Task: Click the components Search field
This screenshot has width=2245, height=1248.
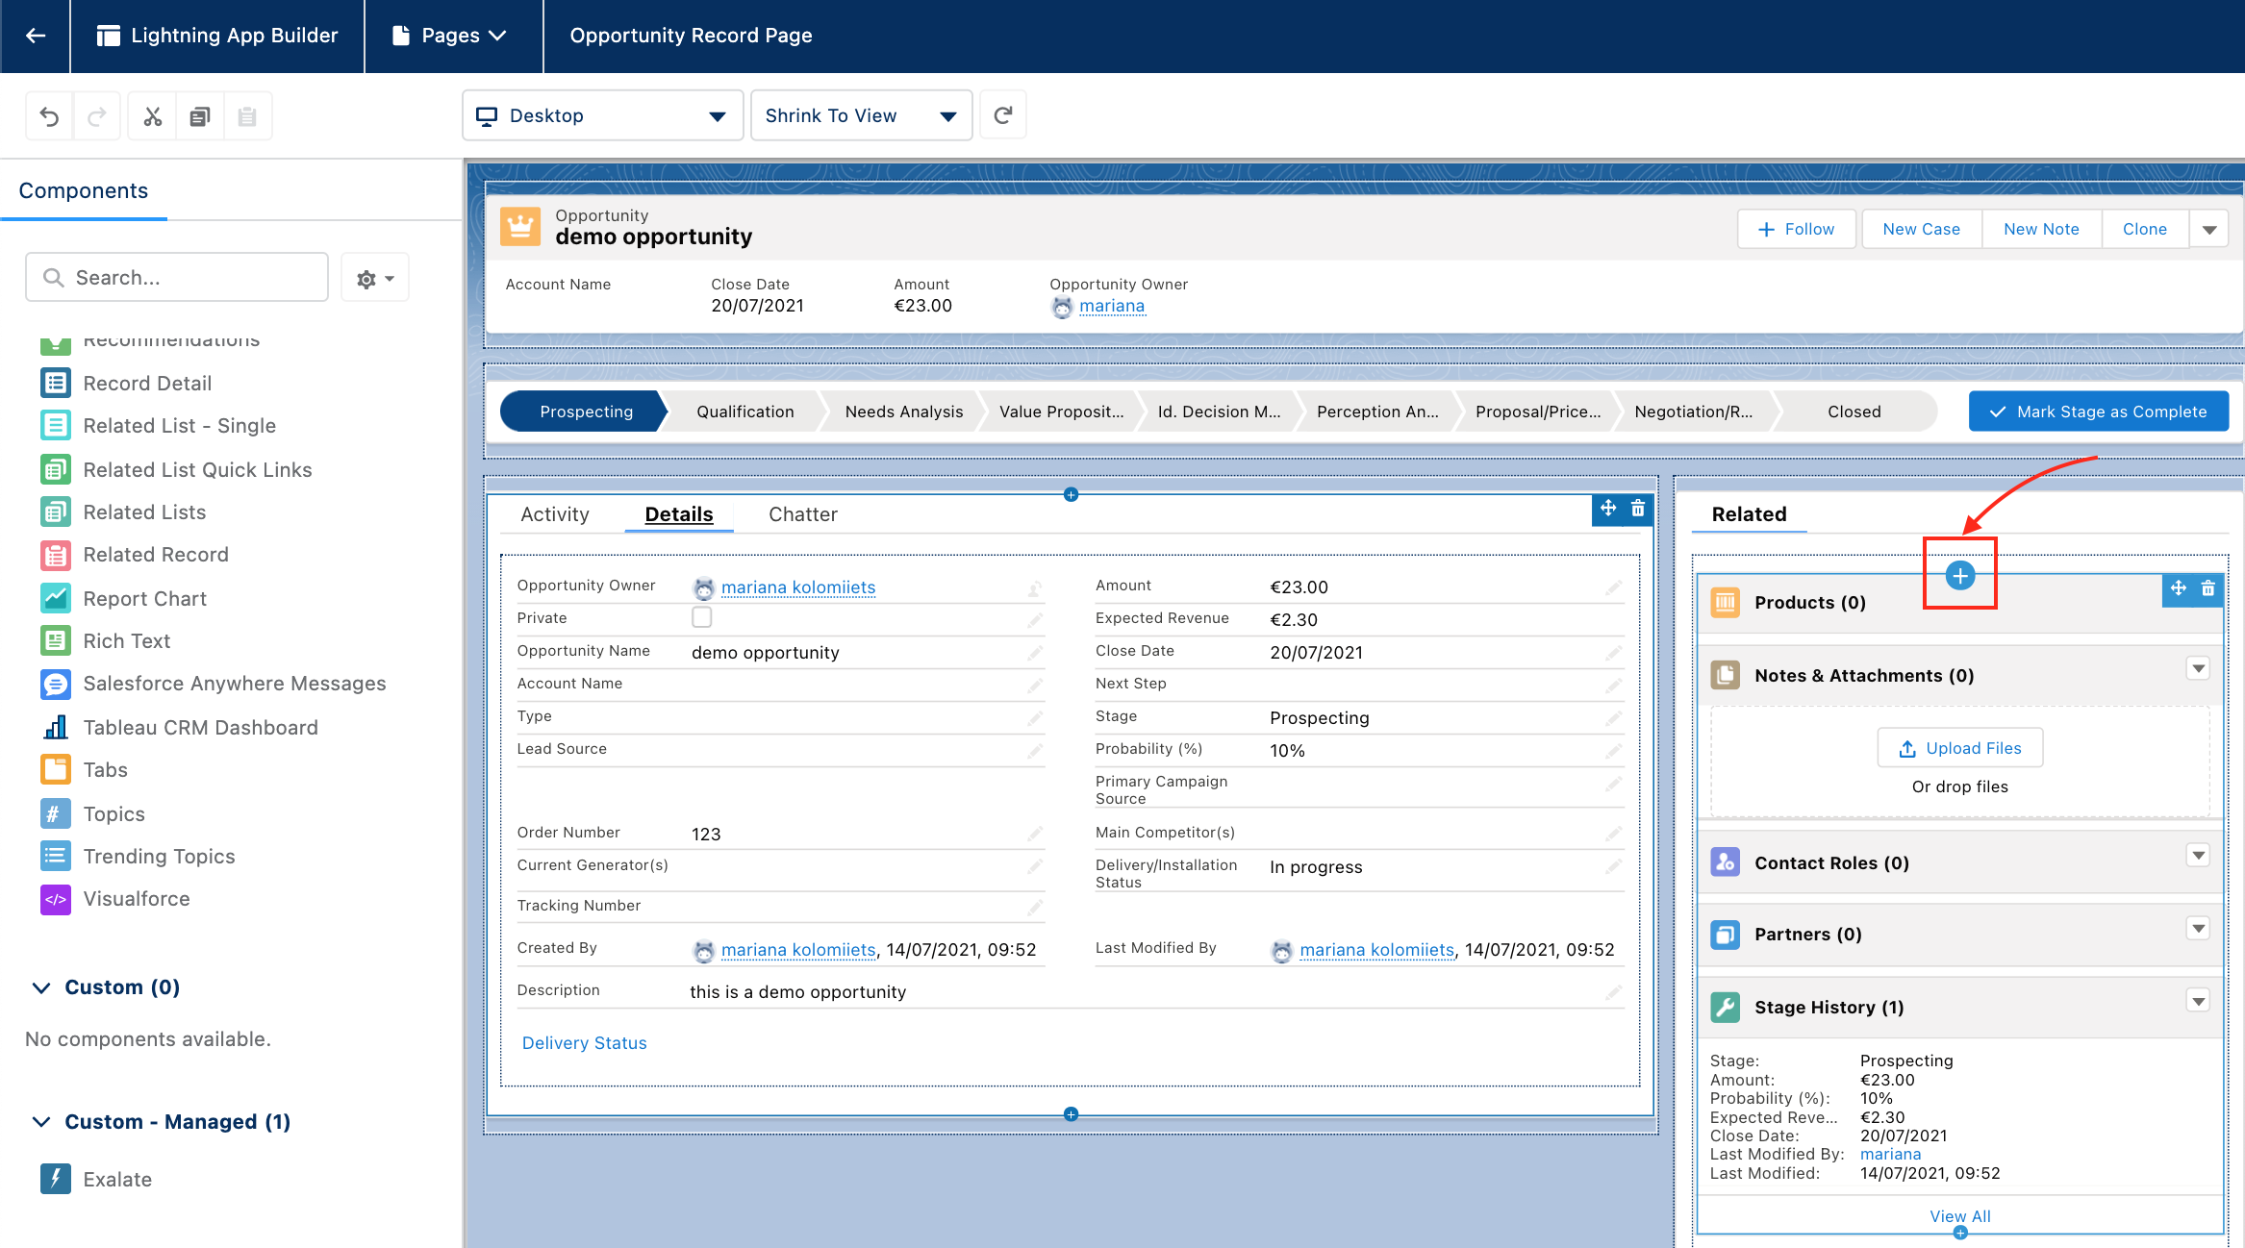Action: click(177, 278)
